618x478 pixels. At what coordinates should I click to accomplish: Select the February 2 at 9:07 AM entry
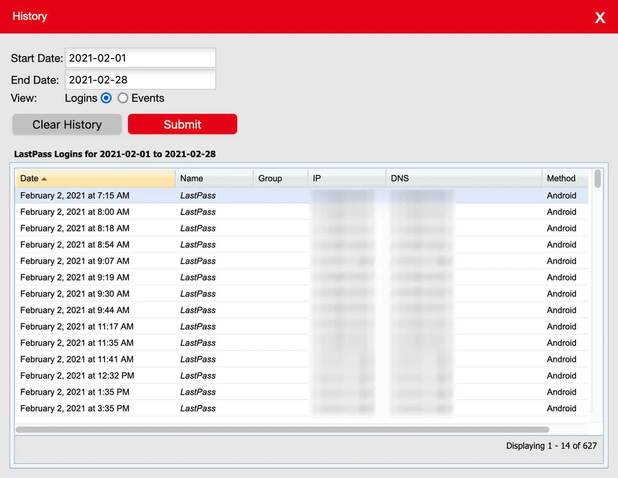coord(75,261)
